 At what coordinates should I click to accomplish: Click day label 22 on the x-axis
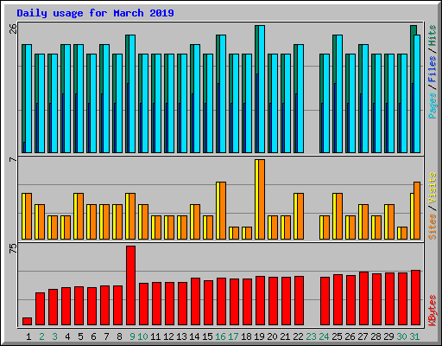298,336
